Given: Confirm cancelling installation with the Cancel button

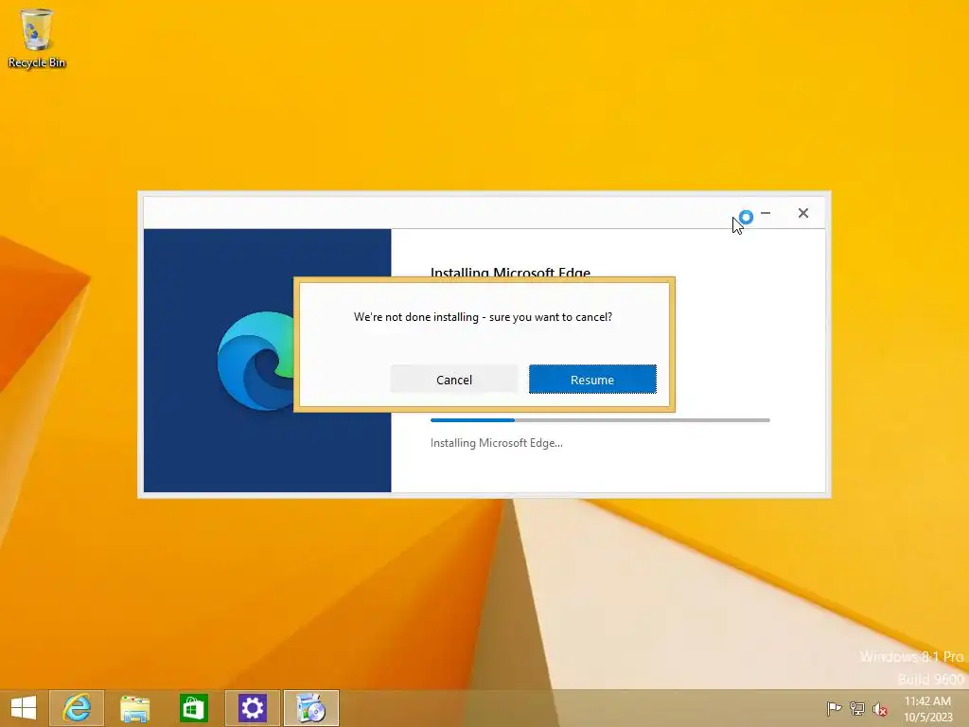Looking at the screenshot, I should 454,379.
